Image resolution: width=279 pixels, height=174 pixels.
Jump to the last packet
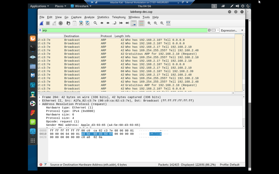coord(127,23)
